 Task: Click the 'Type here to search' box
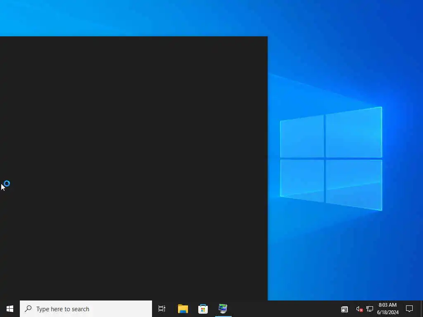(86, 309)
